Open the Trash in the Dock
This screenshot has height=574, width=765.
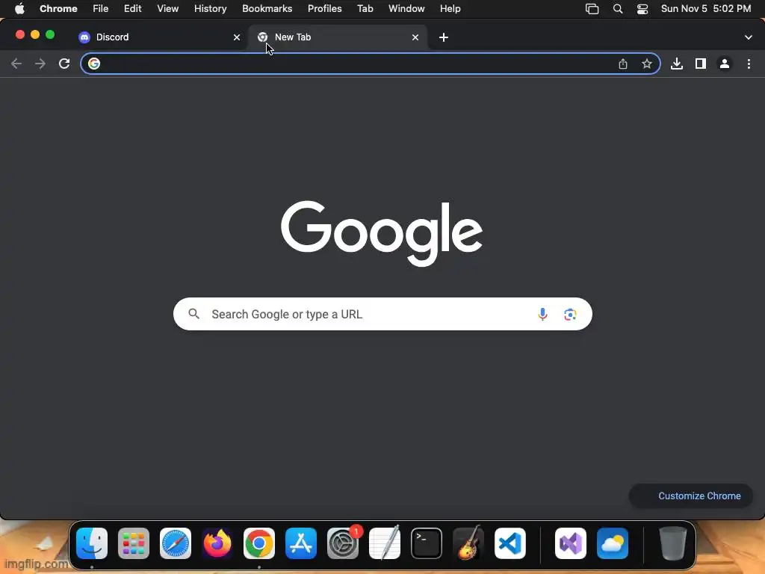point(673,543)
